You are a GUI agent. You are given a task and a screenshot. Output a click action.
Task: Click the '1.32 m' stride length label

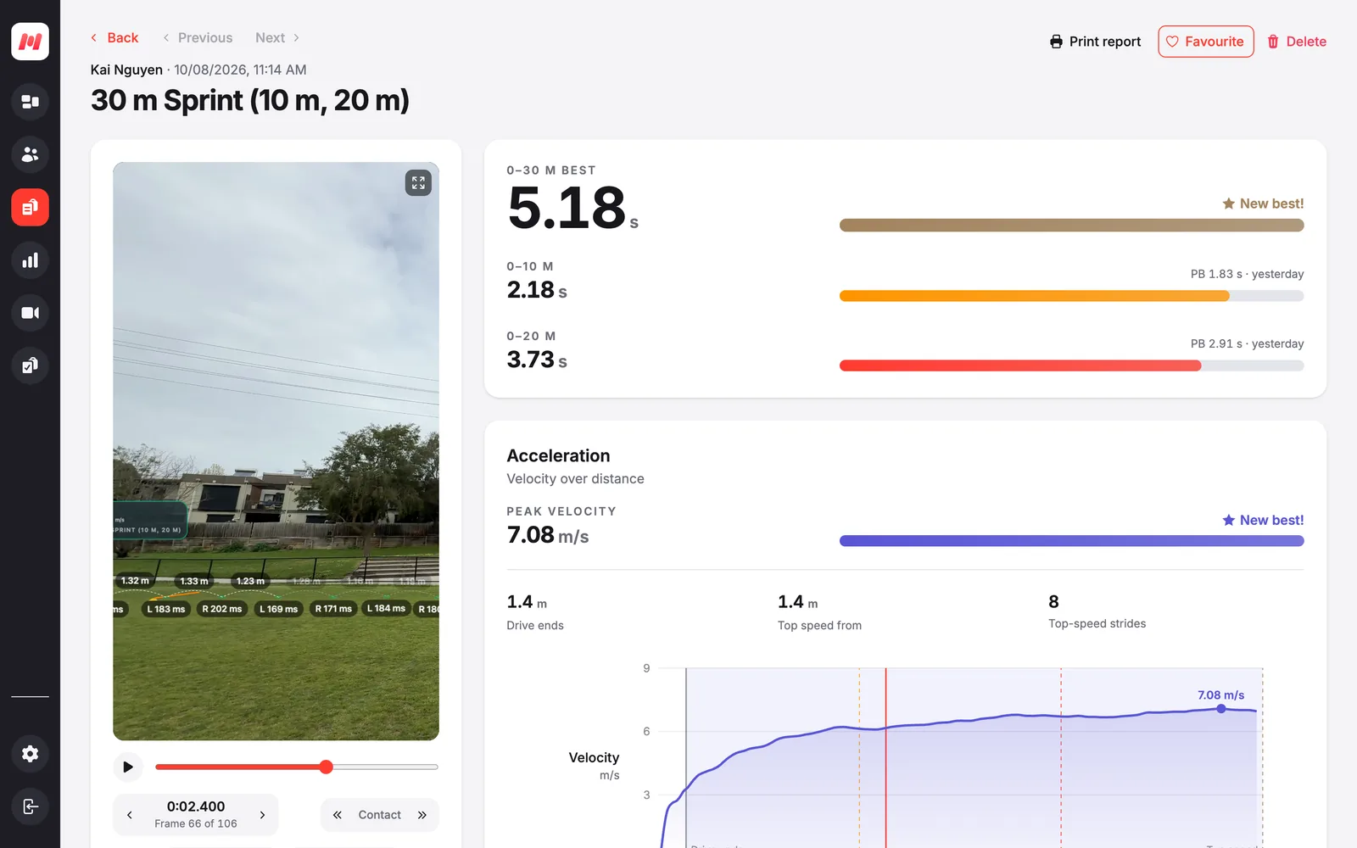pos(135,581)
